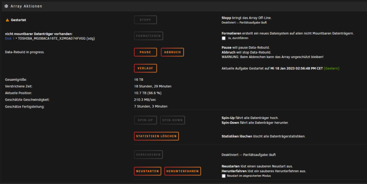
Task: Click the 210.3 MB/sec speed value
Action: click(x=145, y=100)
